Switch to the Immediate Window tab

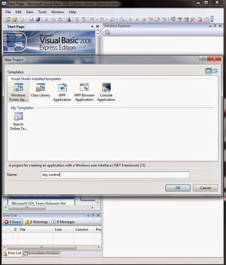point(41,253)
